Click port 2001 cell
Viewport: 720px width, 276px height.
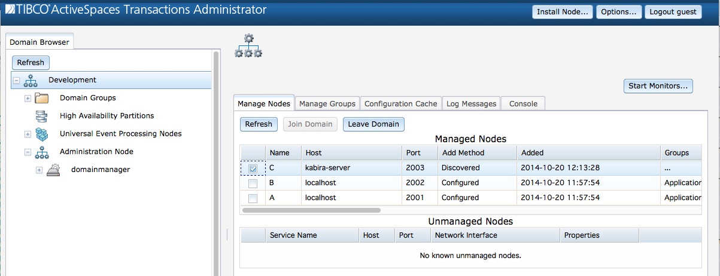[x=419, y=198]
